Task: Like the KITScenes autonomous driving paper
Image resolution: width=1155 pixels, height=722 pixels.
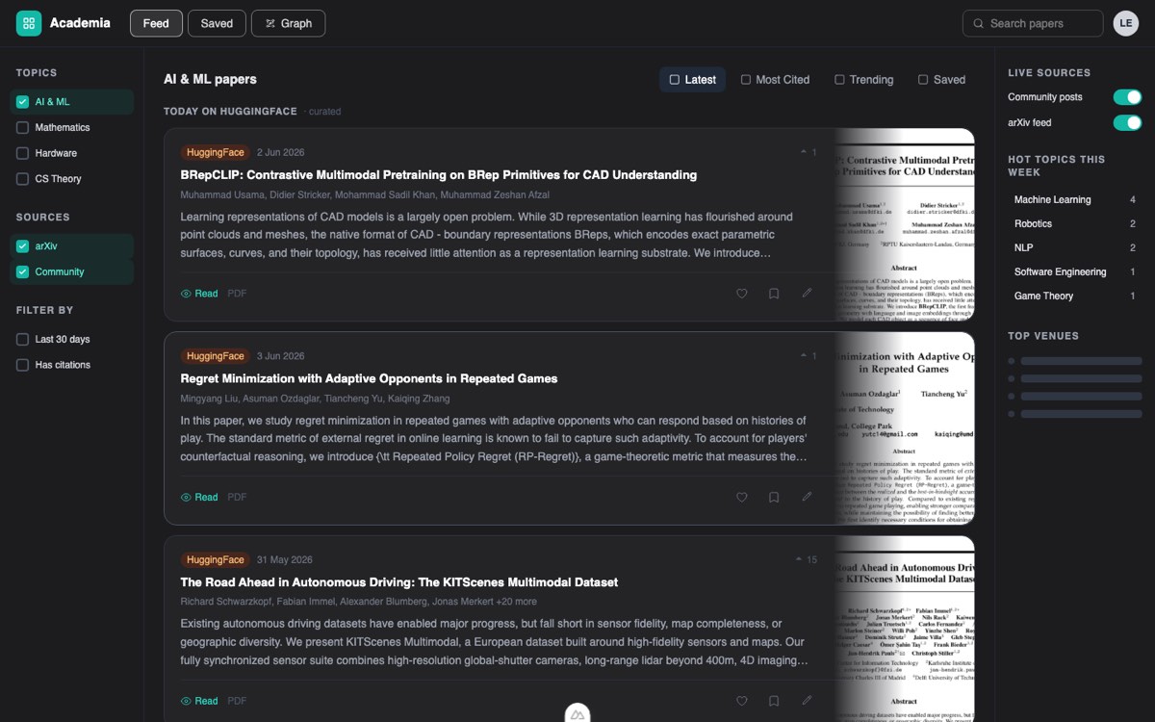Action: tap(742, 702)
